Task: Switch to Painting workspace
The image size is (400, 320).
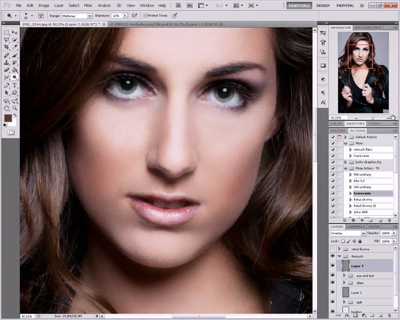Action: coord(345,5)
